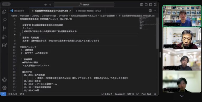Click line number 20 in gutter

point(14,78)
